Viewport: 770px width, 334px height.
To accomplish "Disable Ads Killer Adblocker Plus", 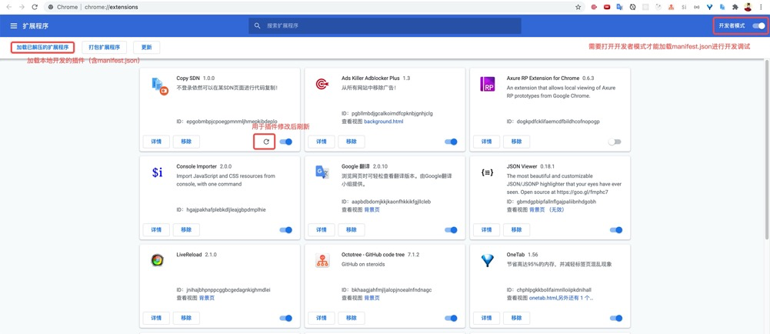I will point(451,142).
